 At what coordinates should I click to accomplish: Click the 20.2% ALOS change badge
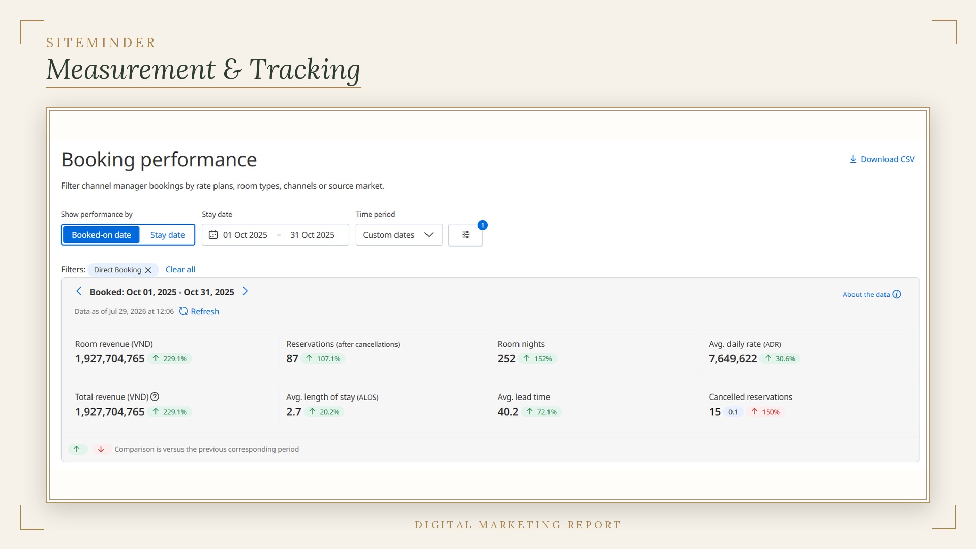[x=325, y=412]
